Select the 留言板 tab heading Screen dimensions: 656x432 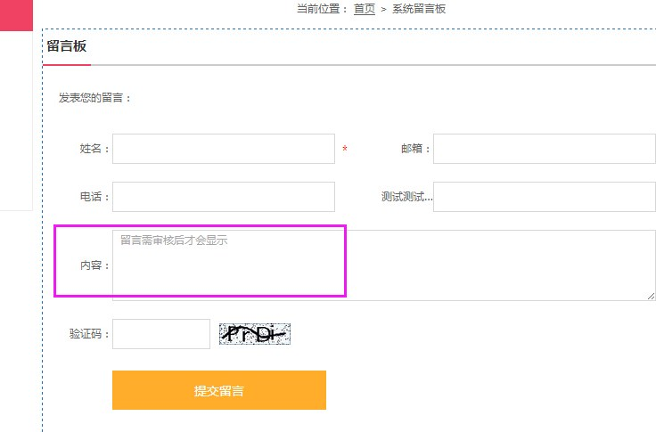pos(67,46)
